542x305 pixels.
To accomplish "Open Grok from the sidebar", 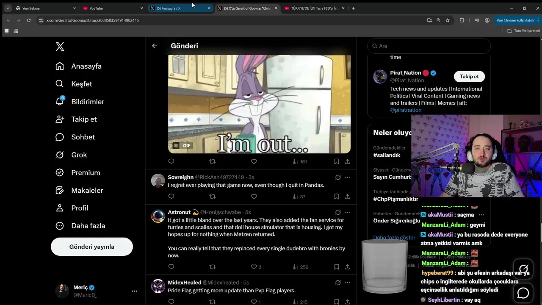I will pyautogui.click(x=71, y=155).
